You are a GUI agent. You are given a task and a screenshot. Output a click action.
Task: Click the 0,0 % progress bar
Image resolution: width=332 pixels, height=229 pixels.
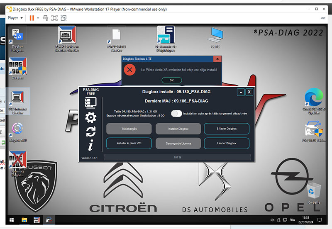click(178, 157)
